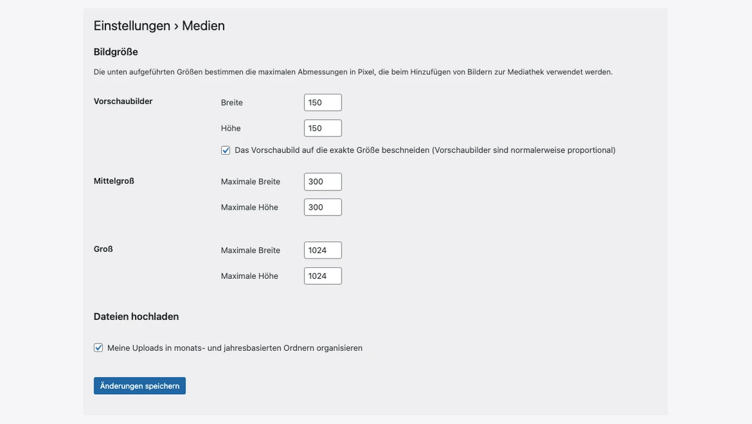Click the 'Dateien hochladen' section heading

click(136, 317)
